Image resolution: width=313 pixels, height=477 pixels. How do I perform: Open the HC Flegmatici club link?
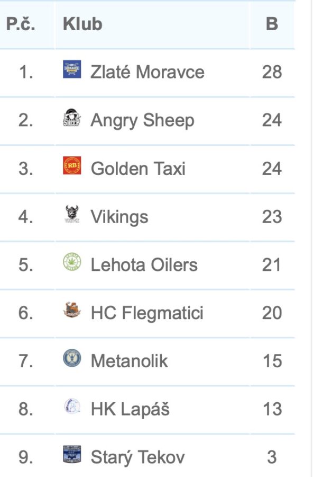pos(147,313)
